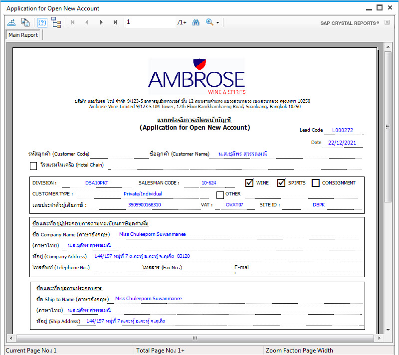This screenshot has width=399, height=355.
Task: Click the Export Report icon
Action: click(11, 22)
